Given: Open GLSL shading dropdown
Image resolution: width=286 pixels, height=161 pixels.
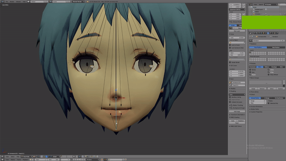Looking at the screenshot, I should tap(237, 94).
